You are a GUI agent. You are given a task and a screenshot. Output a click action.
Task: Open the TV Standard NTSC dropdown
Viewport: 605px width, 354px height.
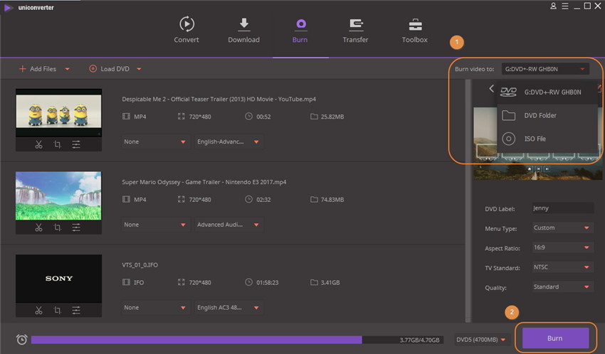pyautogui.click(x=562, y=267)
